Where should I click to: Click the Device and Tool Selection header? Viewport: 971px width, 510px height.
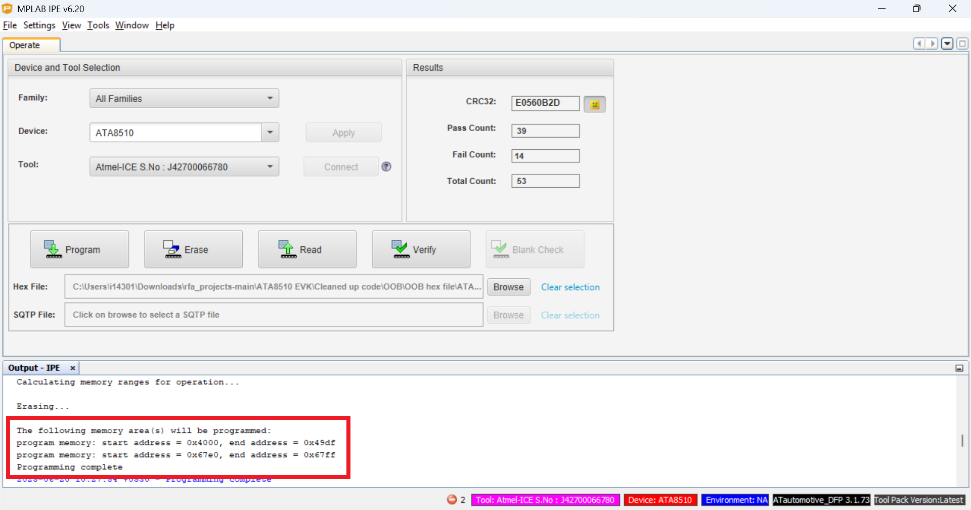click(205, 68)
